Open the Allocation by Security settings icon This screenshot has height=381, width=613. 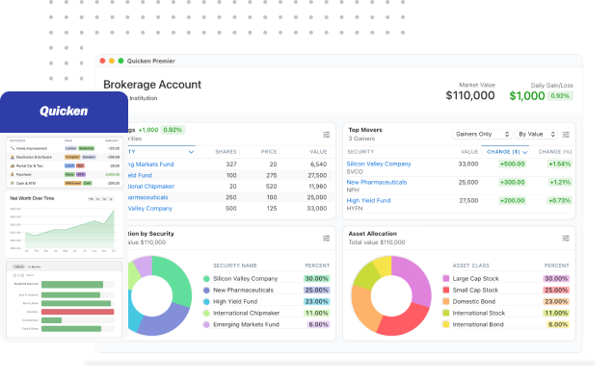326,239
